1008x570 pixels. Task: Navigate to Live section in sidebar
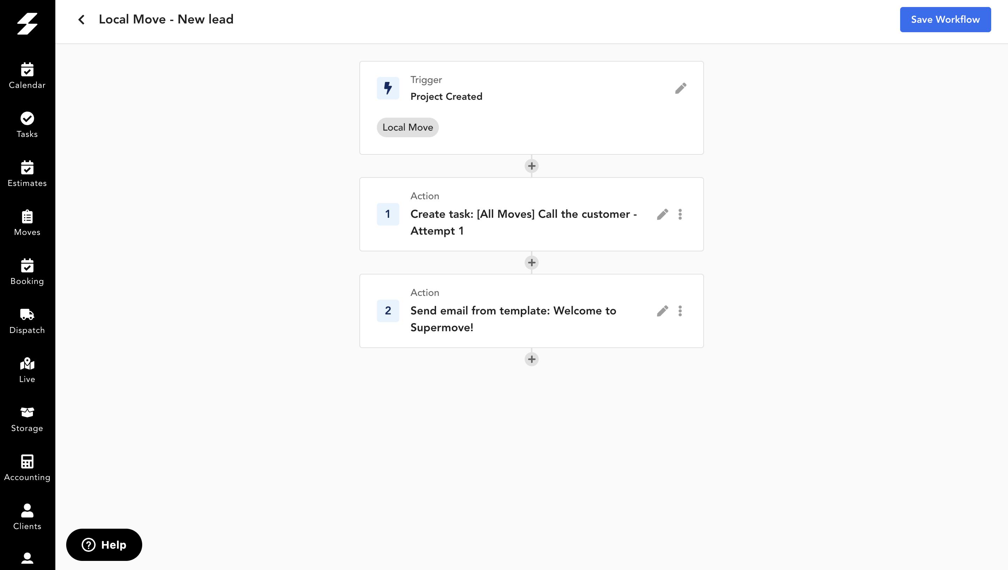point(27,369)
